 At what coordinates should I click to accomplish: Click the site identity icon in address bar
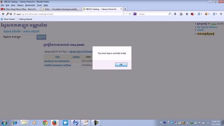pyautogui.click(x=14, y=14)
